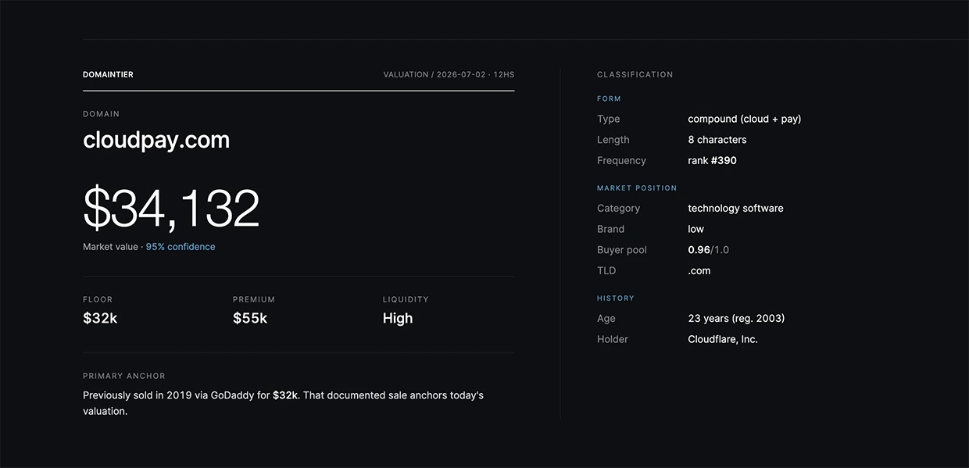Click the PRIMARY ANCHOR heading

pyautogui.click(x=124, y=376)
